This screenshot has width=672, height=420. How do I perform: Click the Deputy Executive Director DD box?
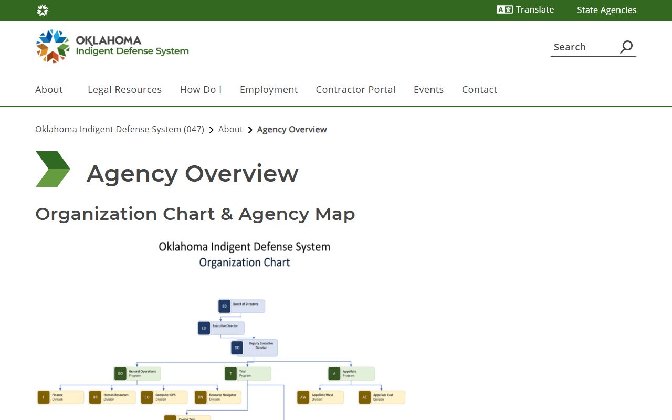[254, 348]
